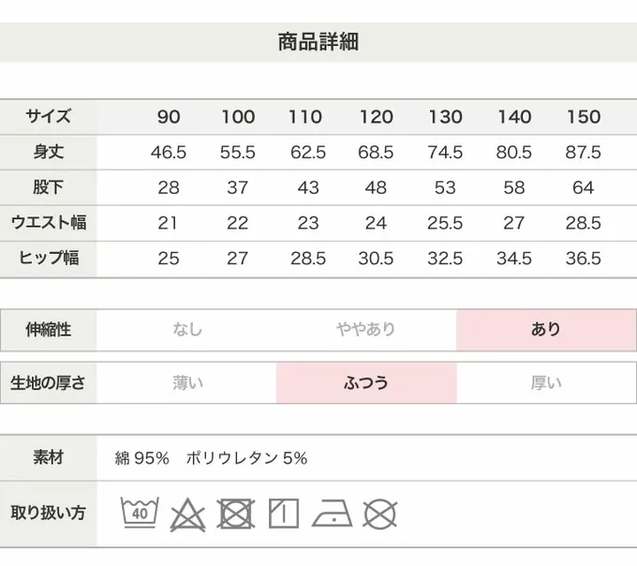Select the ややあり stretch option
This screenshot has height=566, width=637.
click(x=366, y=329)
